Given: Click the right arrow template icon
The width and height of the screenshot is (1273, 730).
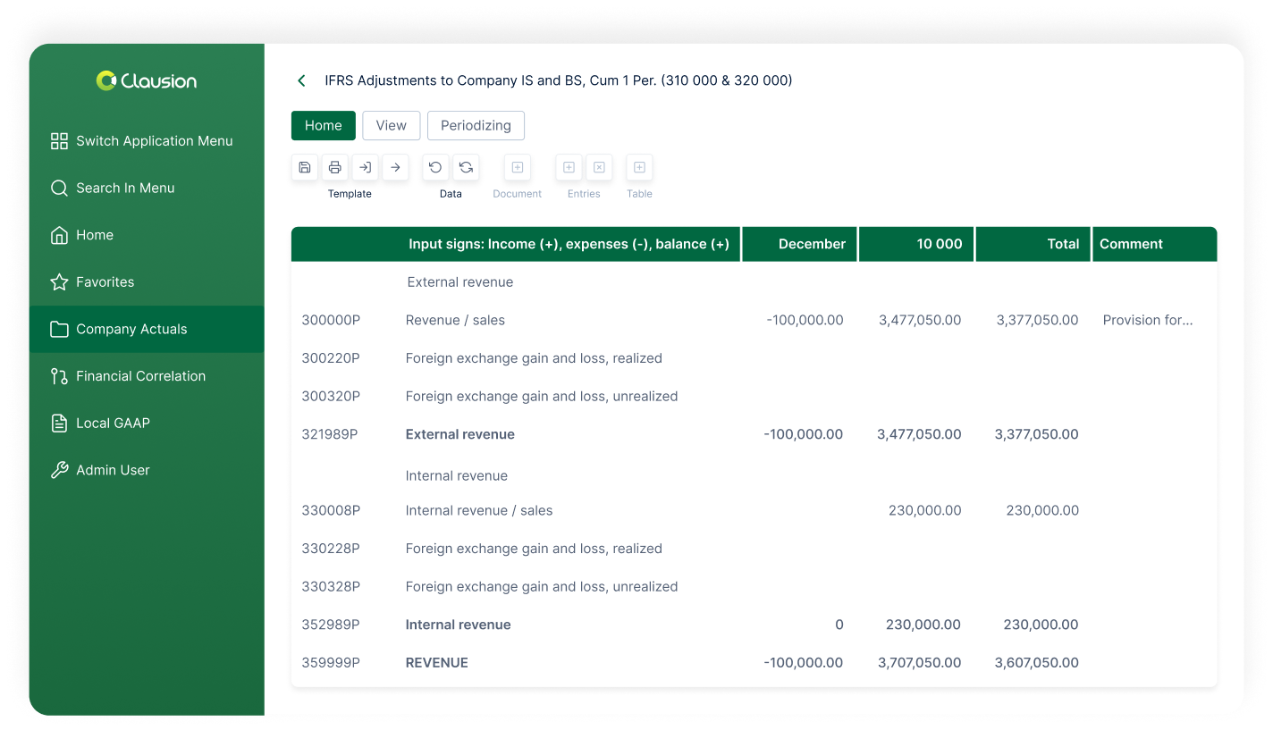Looking at the screenshot, I should pos(395,167).
